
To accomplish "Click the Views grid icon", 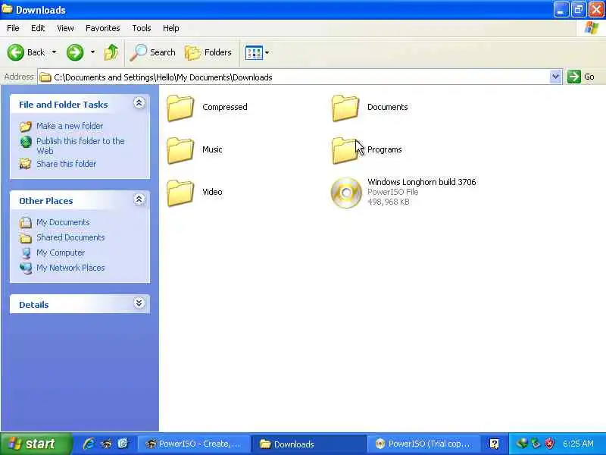I will [254, 52].
